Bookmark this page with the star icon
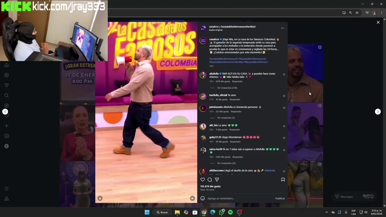Screen dimensions: 386x217 point(357,13)
